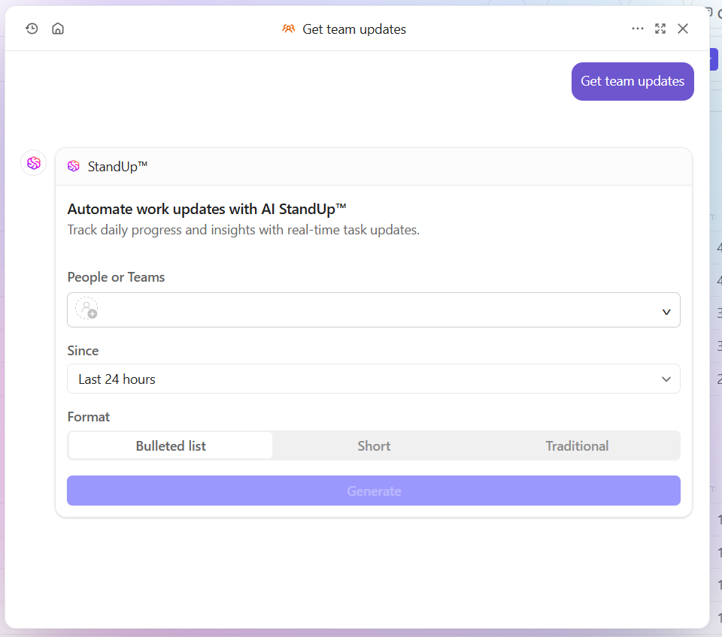Click the Automate work updates heading
722x637 pixels.
207,210
